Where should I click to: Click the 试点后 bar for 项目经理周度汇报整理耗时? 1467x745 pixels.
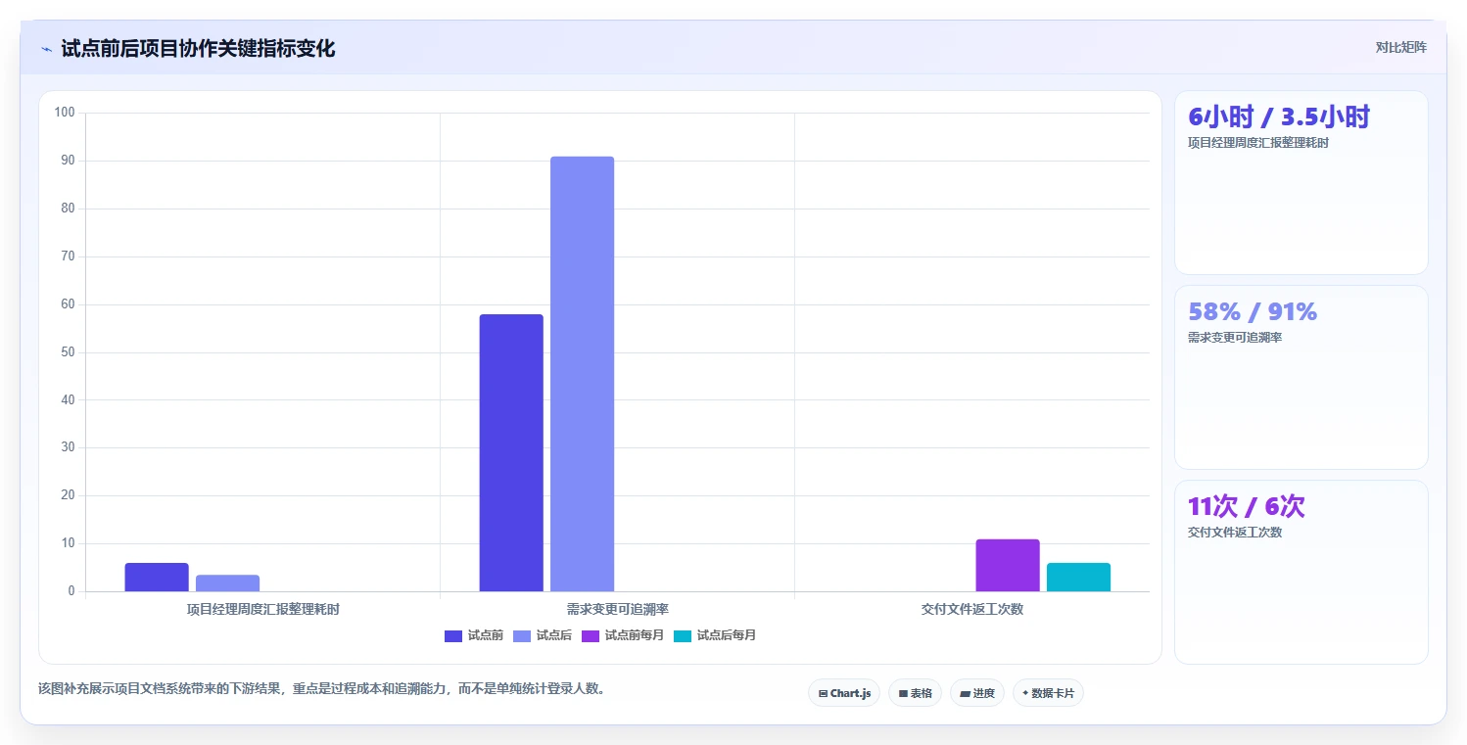[227, 582]
